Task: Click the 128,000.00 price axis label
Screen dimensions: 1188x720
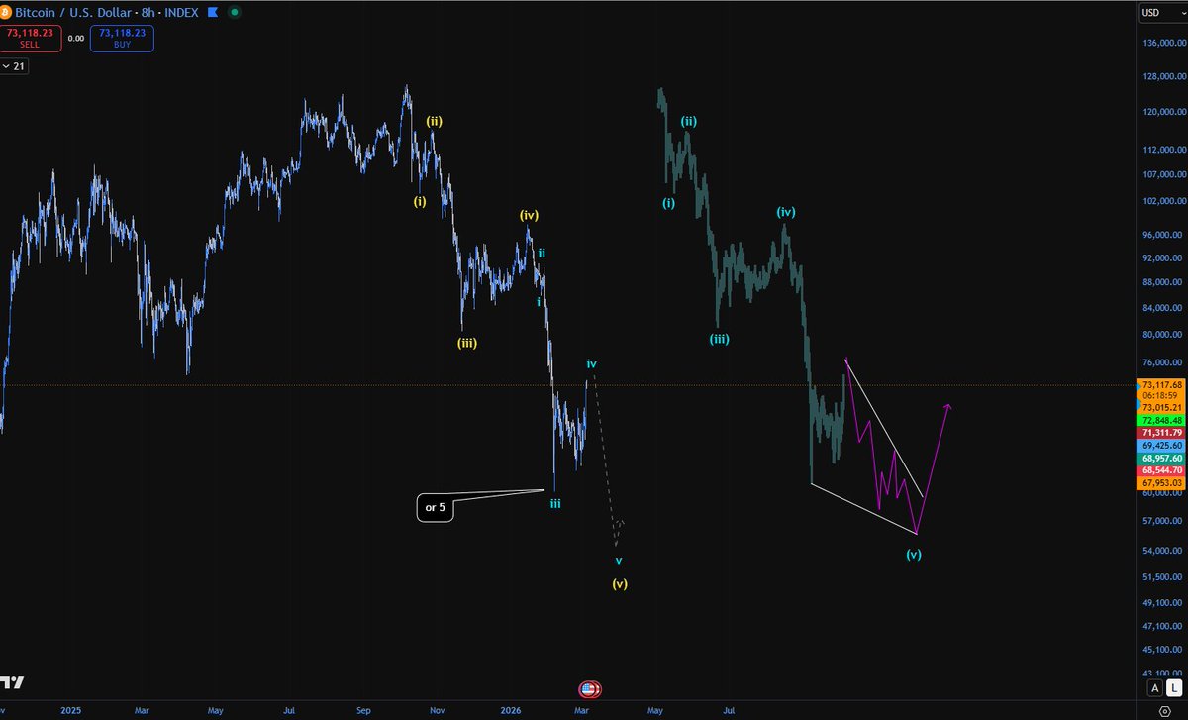Action: (1163, 76)
